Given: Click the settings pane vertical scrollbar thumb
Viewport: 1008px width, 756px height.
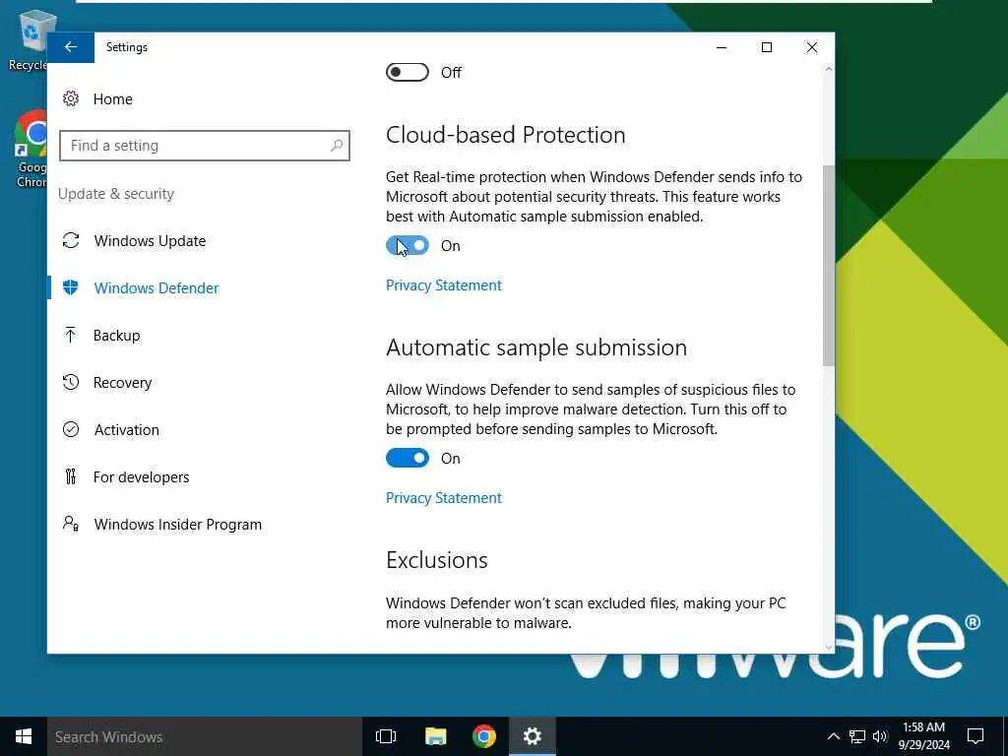Looking at the screenshot, I should coord(828,266).
